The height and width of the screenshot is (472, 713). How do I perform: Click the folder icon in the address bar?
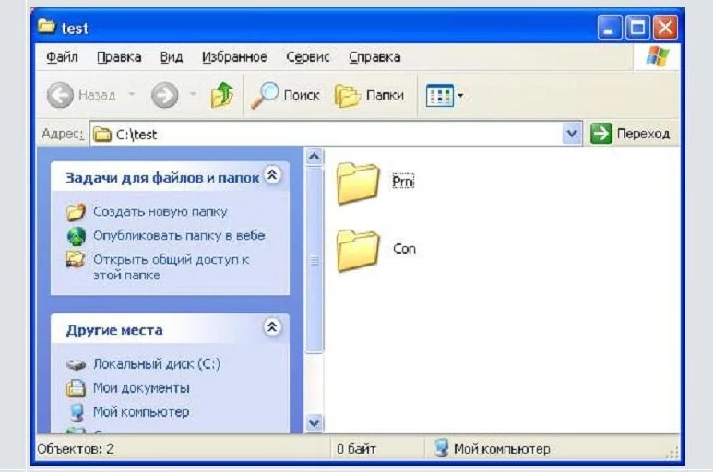pos(102,134)
